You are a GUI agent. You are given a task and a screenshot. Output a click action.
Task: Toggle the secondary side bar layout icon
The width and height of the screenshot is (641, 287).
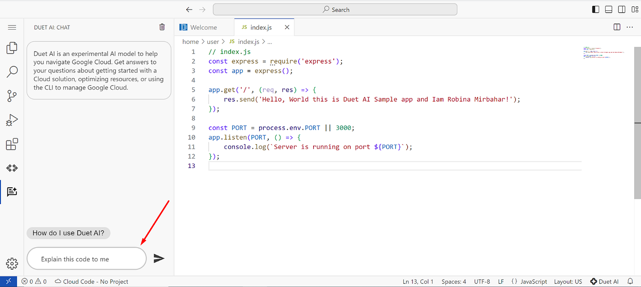(621, 9)
